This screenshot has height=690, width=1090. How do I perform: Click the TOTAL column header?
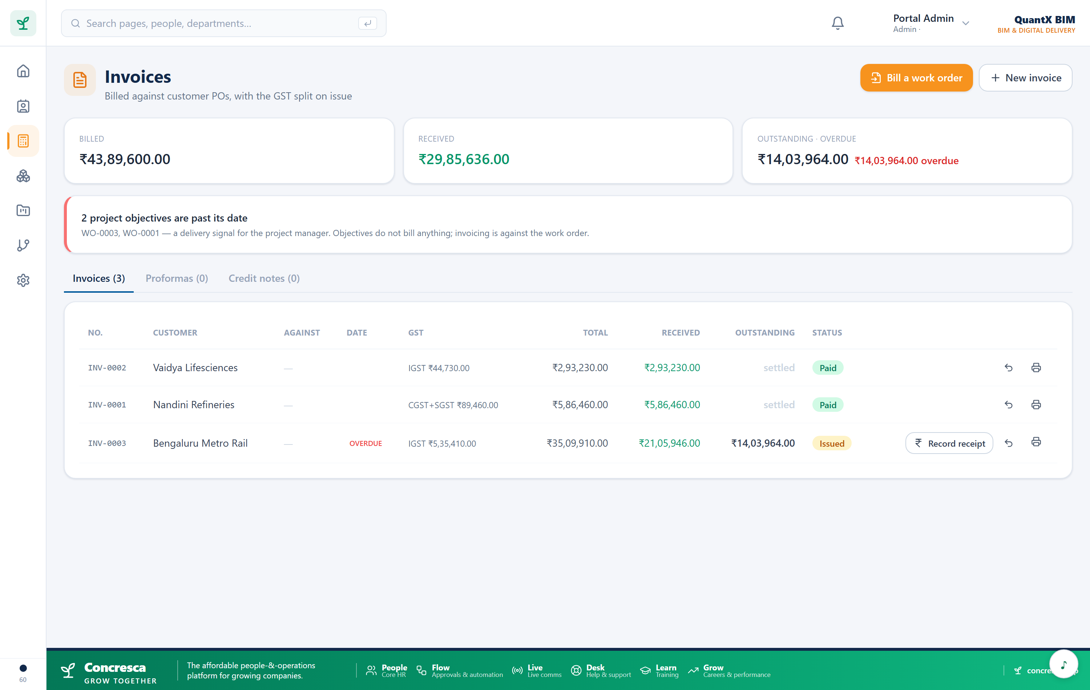pyautogui.click(x=595, y=333)
